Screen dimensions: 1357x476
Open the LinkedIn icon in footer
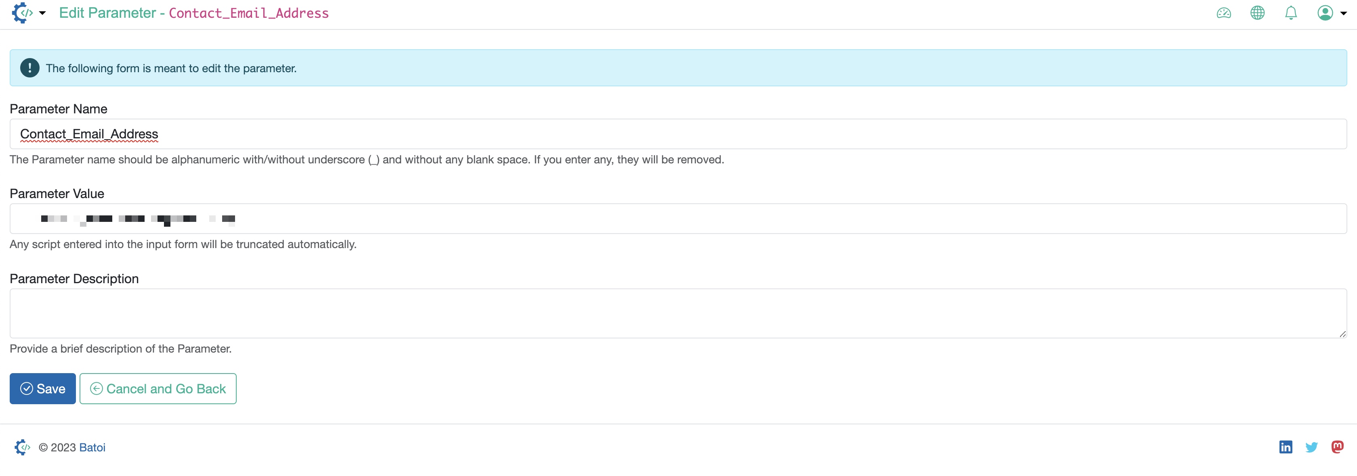1286,447
